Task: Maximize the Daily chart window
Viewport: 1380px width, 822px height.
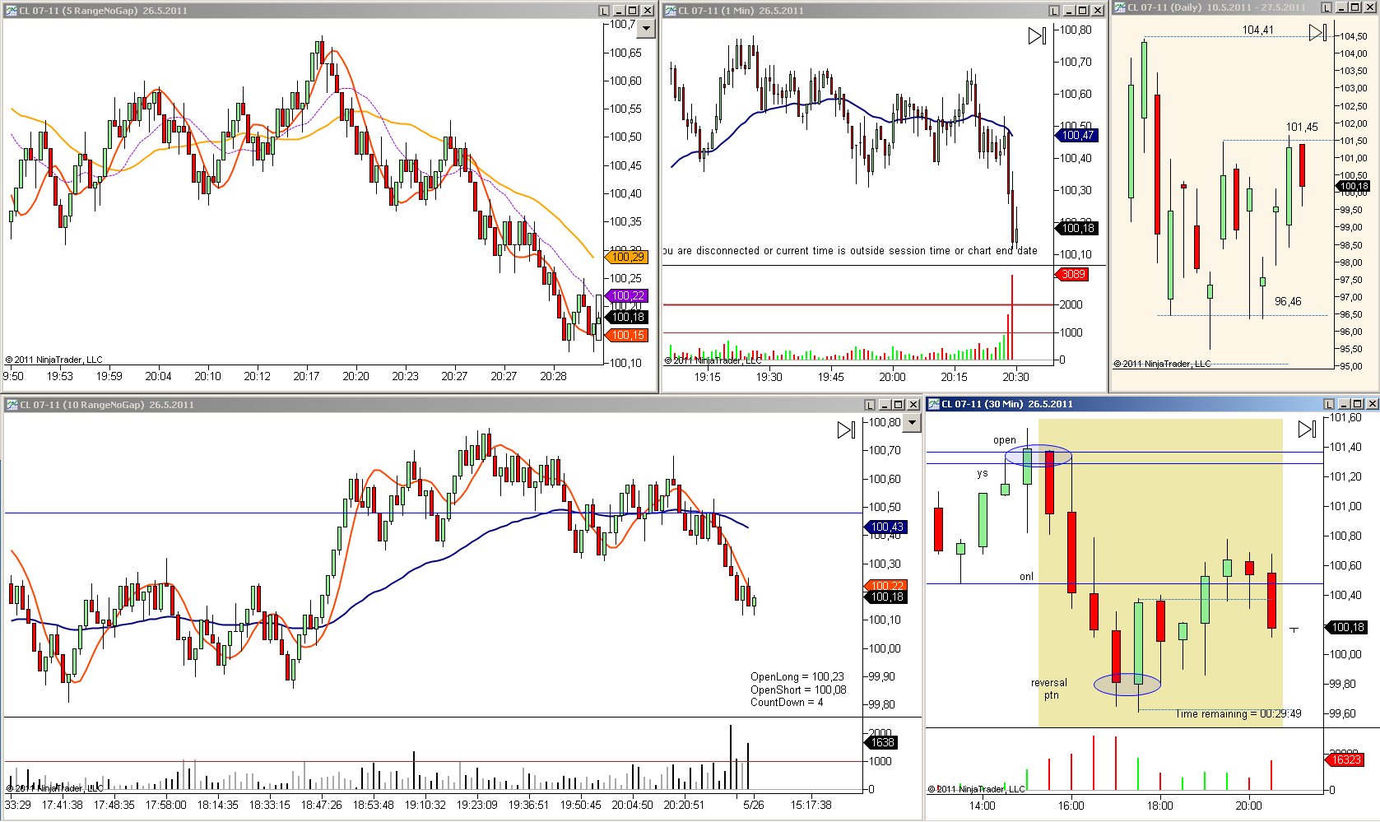Action: click(x=1354, y=7)
